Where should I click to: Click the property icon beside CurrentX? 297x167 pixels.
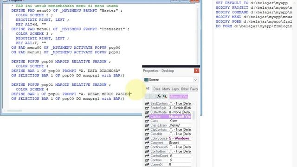coord(147,165)
